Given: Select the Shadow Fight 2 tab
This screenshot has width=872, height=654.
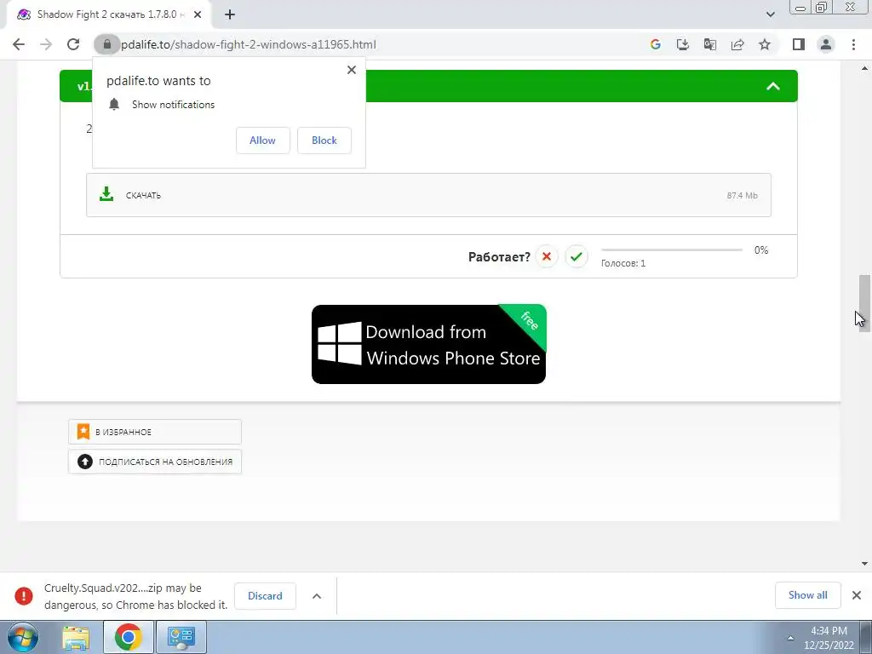Looking at the screenshot, I should tap(110, 14).
